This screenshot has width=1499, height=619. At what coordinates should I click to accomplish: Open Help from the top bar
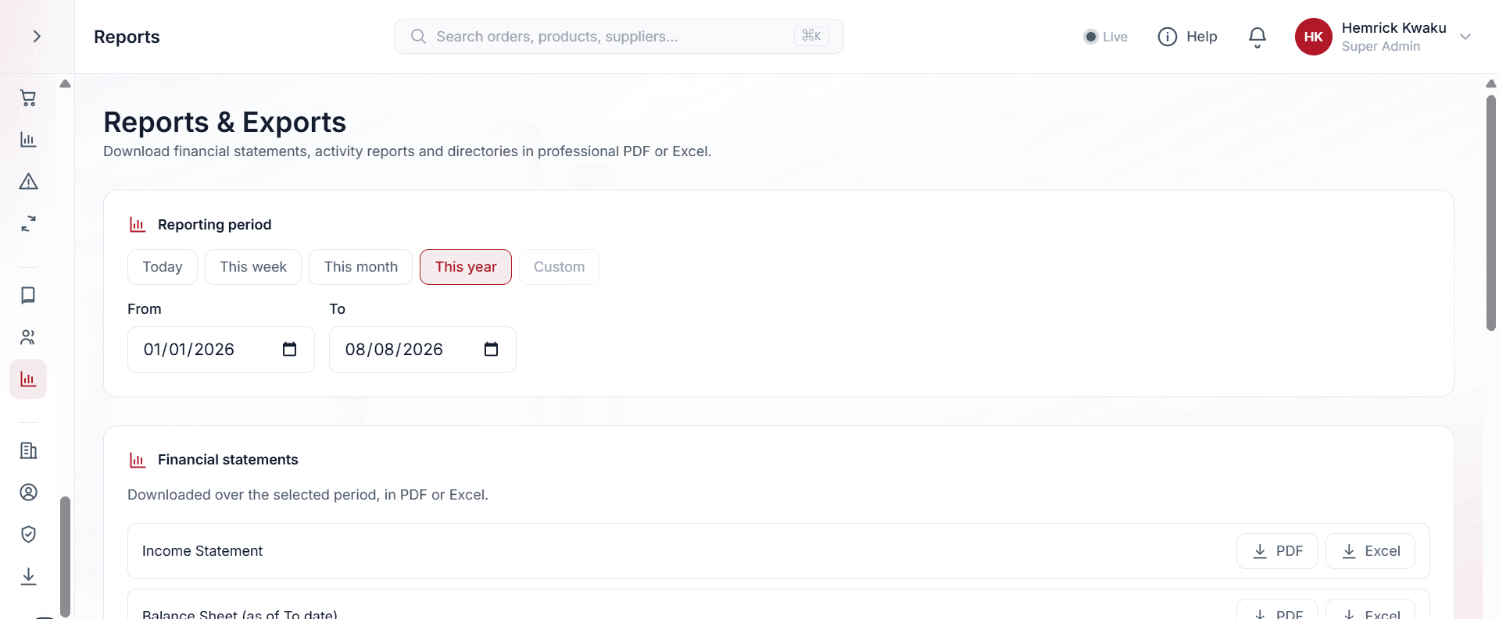coord(1187,37)
